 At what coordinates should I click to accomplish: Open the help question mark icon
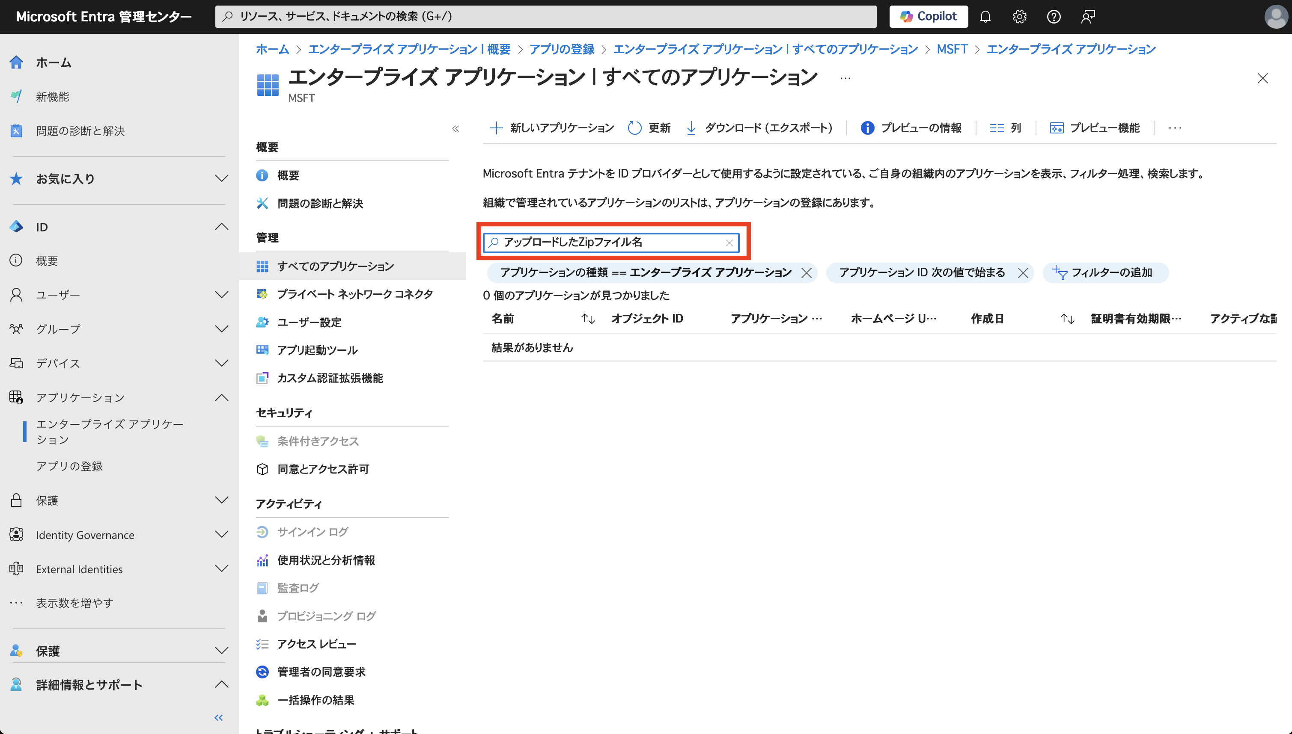point(1054,17)
